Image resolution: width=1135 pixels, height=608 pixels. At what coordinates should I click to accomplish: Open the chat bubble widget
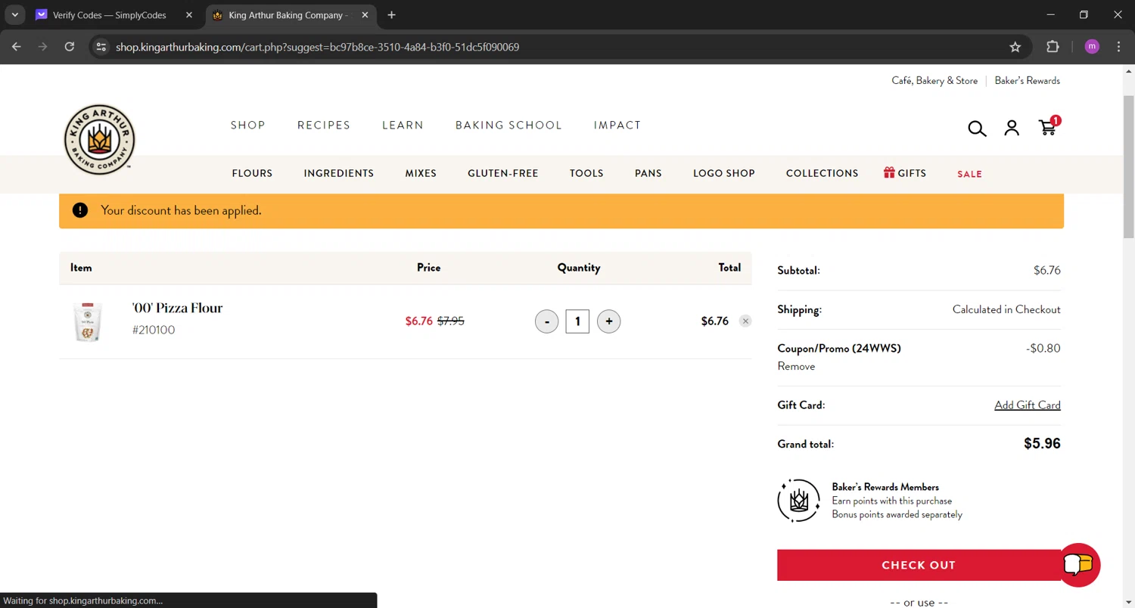tap(1078, 565)
